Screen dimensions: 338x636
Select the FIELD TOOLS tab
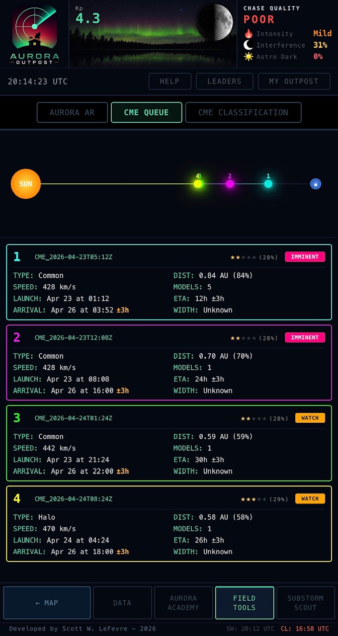tap(245, 603)
